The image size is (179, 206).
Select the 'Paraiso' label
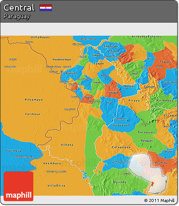point(13,59)
